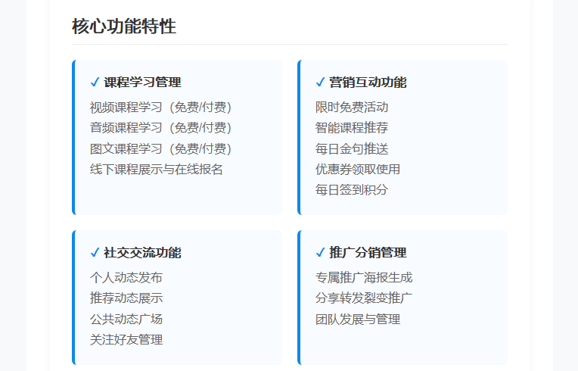Click the 限时免费活动 item
Screen dimensions: 578x371
(x=352, y=108)
